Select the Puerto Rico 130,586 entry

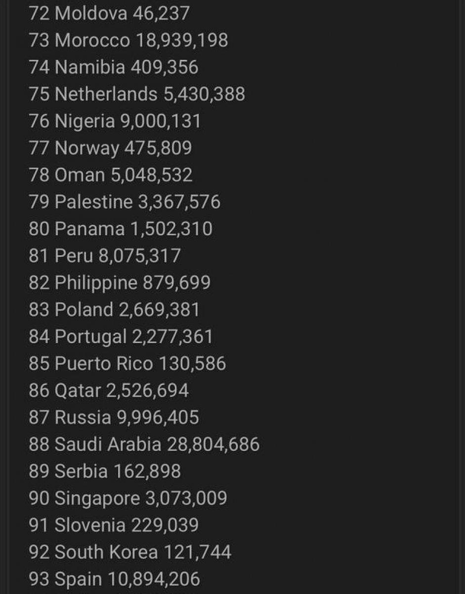coord(127,363)
